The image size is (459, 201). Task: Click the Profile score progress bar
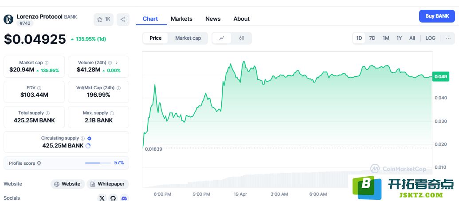coord(98,163)
